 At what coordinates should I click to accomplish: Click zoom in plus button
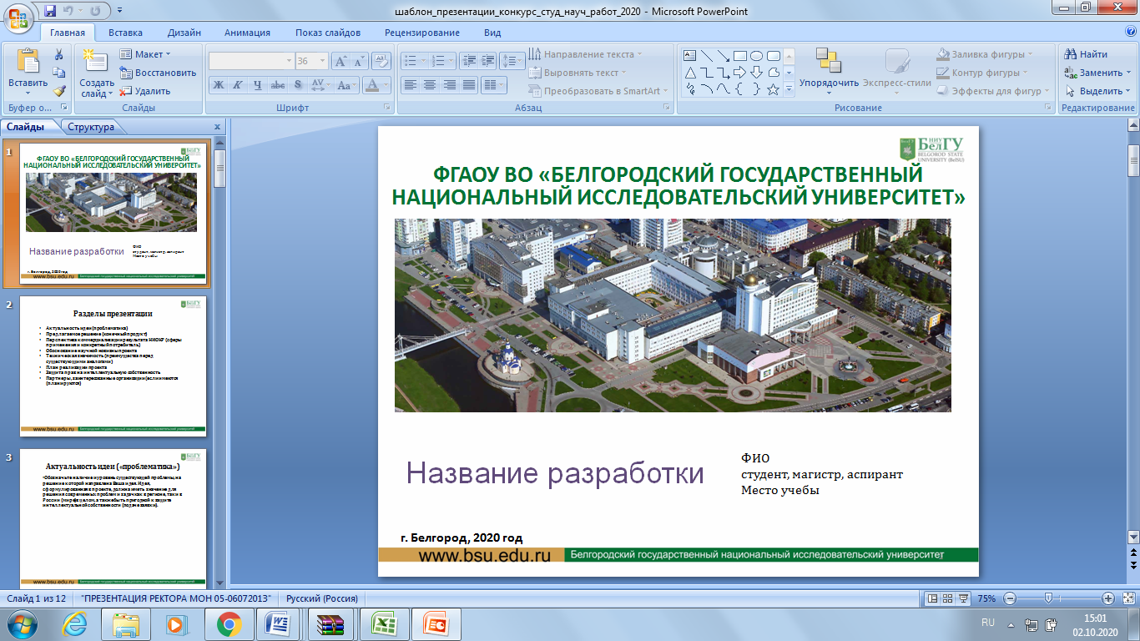1108,598
